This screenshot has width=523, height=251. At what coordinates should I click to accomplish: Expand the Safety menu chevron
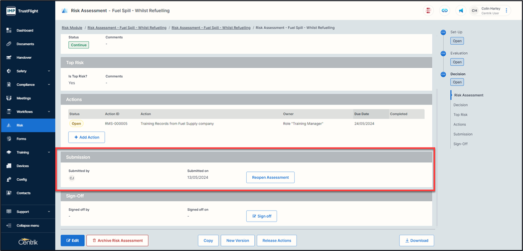point(49,71)
